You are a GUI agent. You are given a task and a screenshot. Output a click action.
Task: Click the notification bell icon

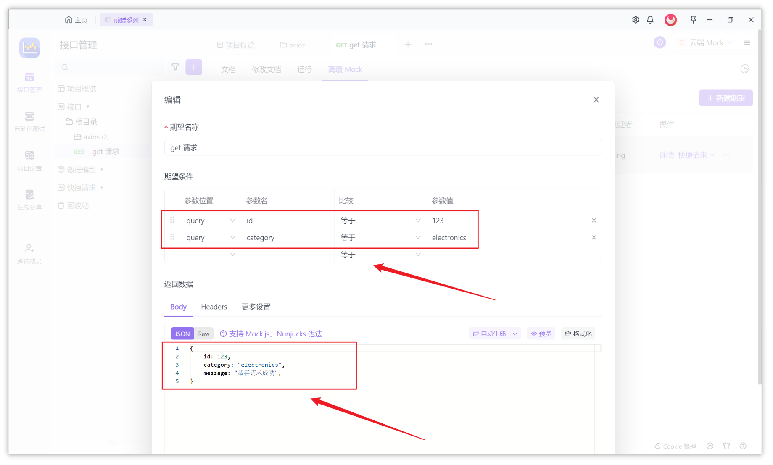coord(650,19)
